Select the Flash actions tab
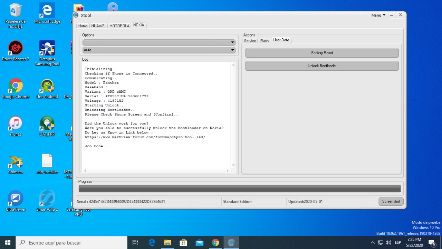The image size is (442, 249). [x=265, y=41]
